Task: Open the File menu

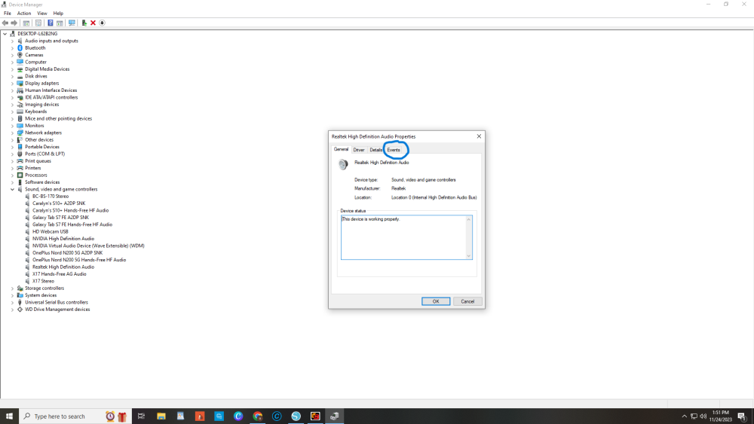Action: click(x=8, y=14)
